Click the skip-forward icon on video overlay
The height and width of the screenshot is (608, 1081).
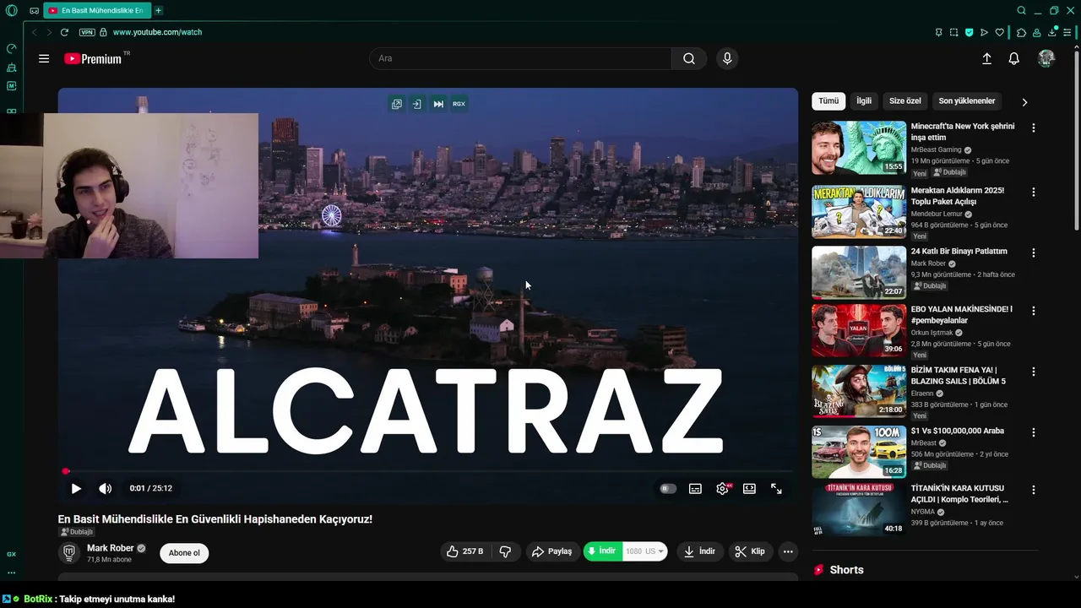(438, 104)
